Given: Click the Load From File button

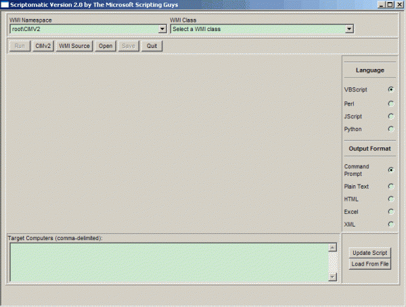Looking at the screenshot, I should pos(369,264).
